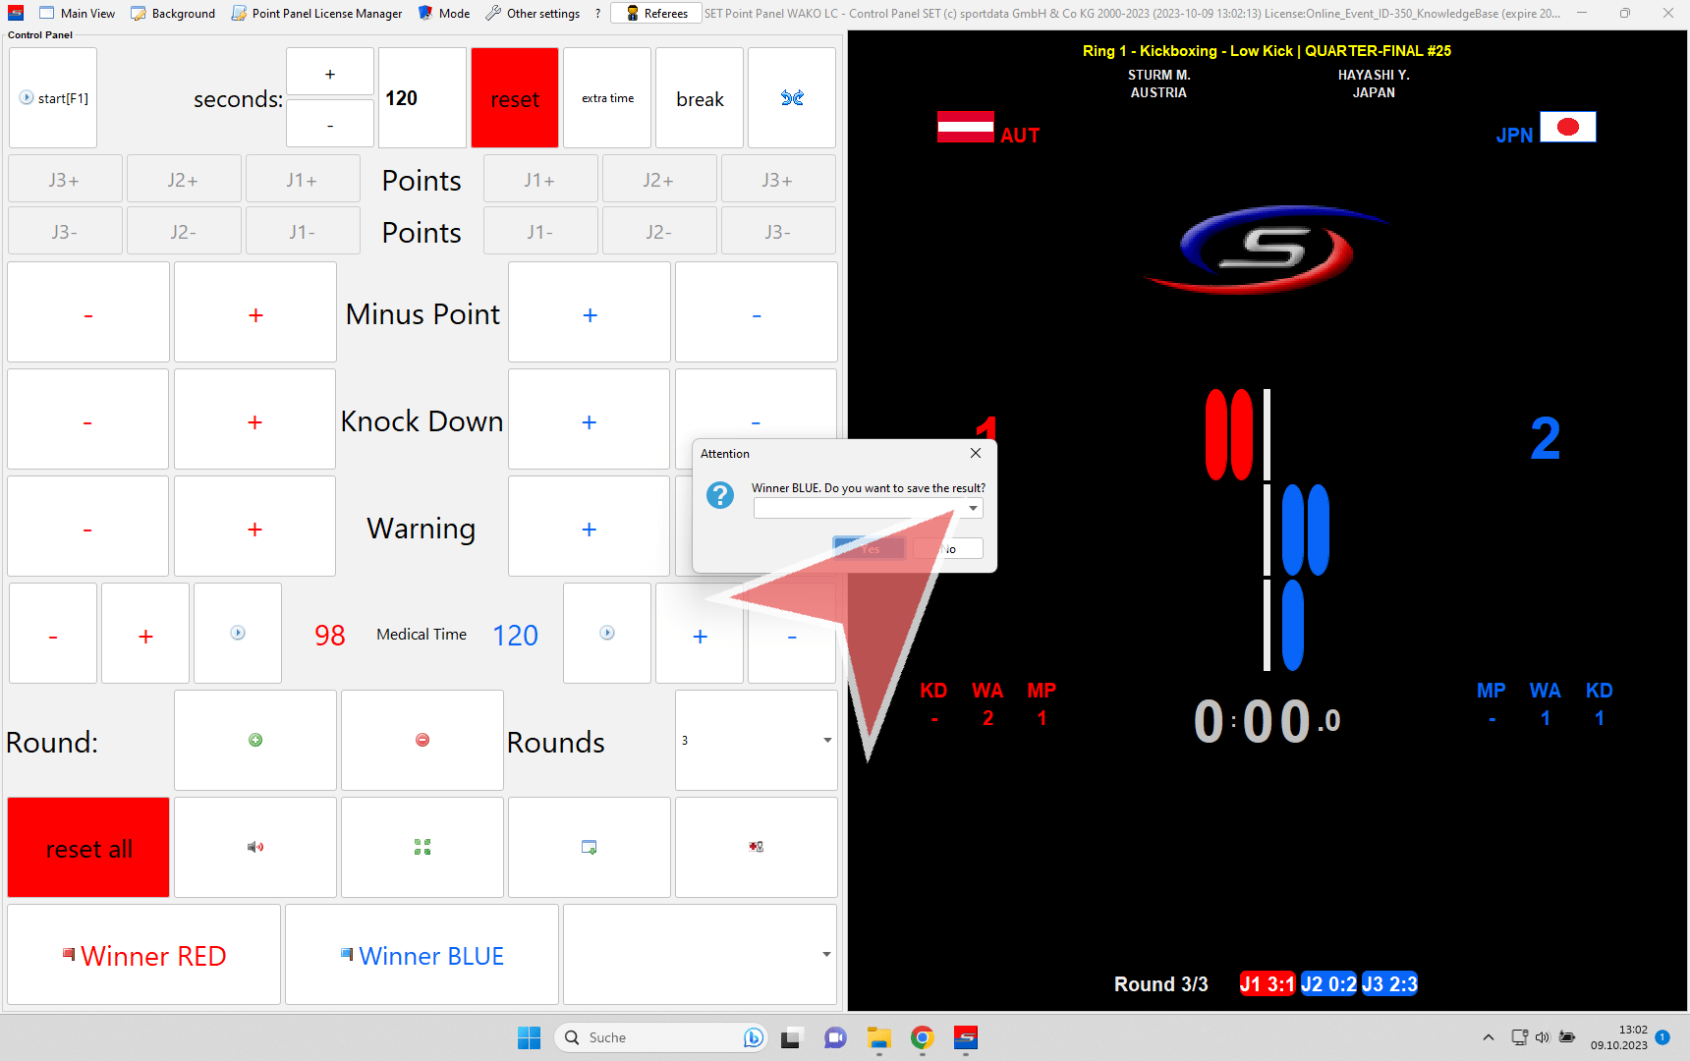The image size is (1690, 1061).
Task: Click the green plus round increase icon
Action: pyautogui.click(x=255, y=740)
